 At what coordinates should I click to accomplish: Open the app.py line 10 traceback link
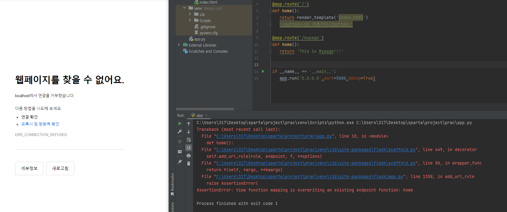(x=274, y=136)
